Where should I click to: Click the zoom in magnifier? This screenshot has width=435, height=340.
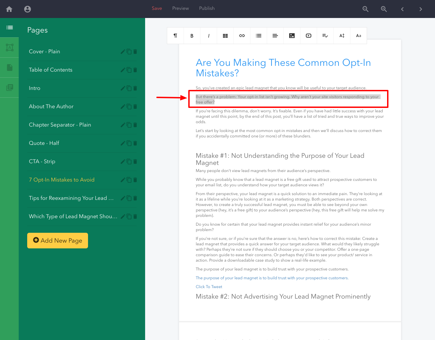pyautogui.click(x=384, y=9)
